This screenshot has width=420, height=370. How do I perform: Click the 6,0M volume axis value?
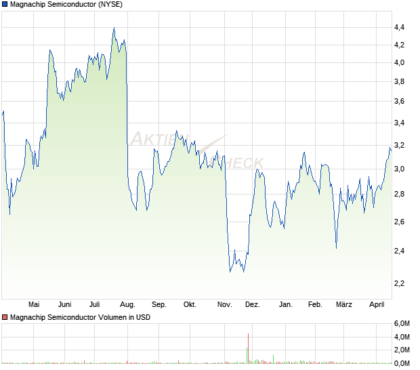(x=402, y=324)
